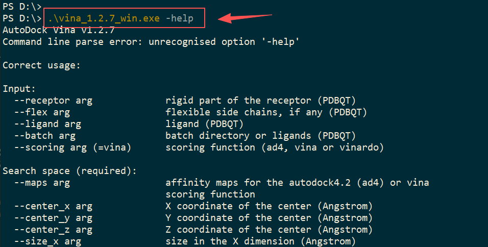Click the scoring function (ad4, vina or vinardo) description
The image size is (488, 247).
coord(274,147)
